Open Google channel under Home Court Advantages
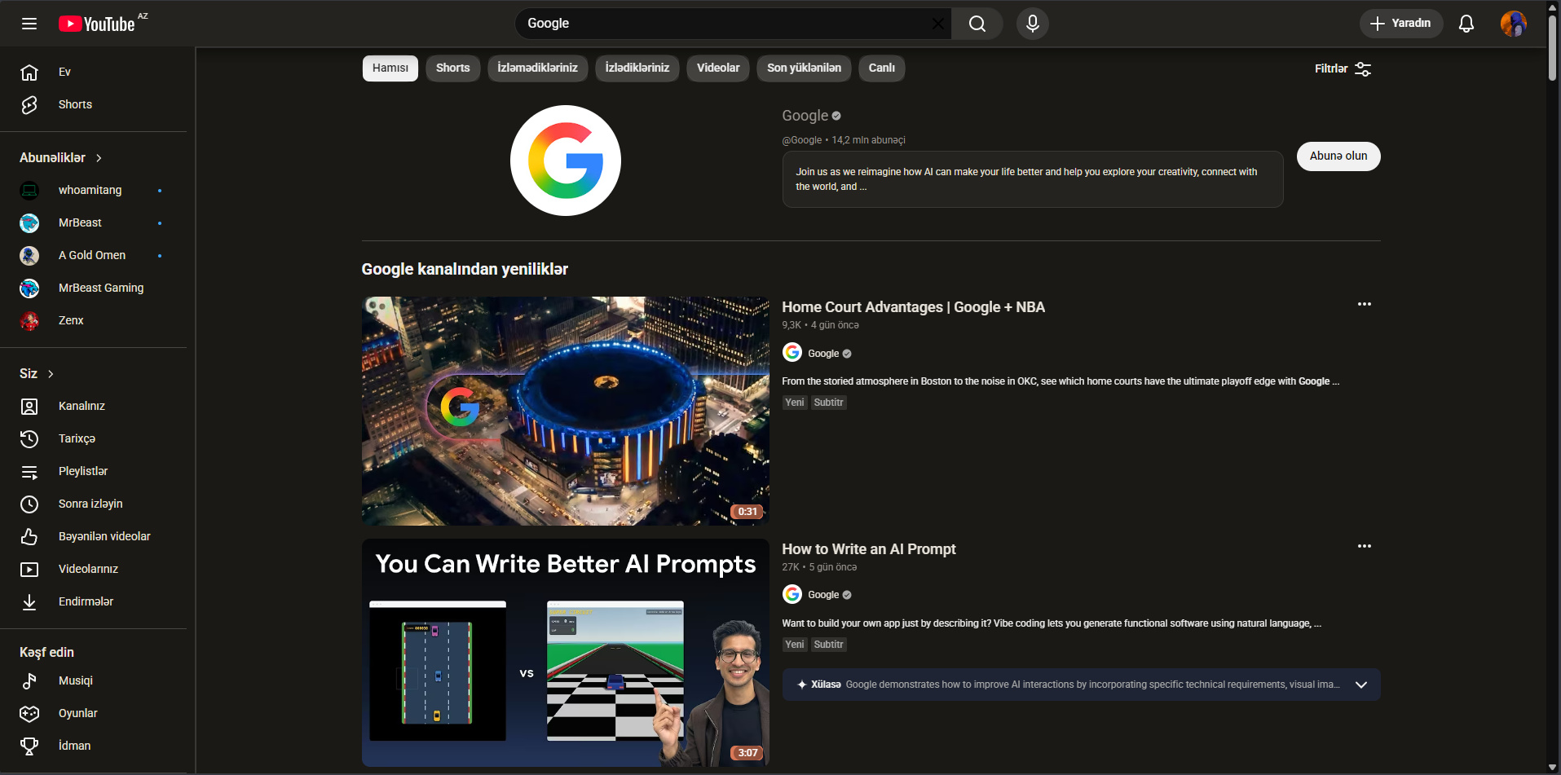The image size is (1561, 775). point(823,354)
